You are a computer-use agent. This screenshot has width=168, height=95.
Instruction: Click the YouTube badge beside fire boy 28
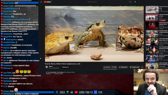click(x=2, y=22)
